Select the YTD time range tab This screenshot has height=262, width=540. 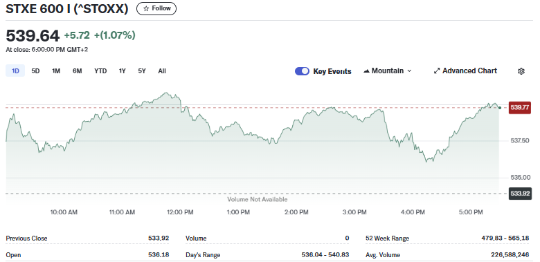pyautogui.click(x=100, y=71)
